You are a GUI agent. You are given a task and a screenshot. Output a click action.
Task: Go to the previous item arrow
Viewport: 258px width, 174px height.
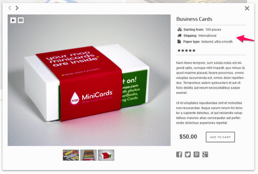coord(10,8)
